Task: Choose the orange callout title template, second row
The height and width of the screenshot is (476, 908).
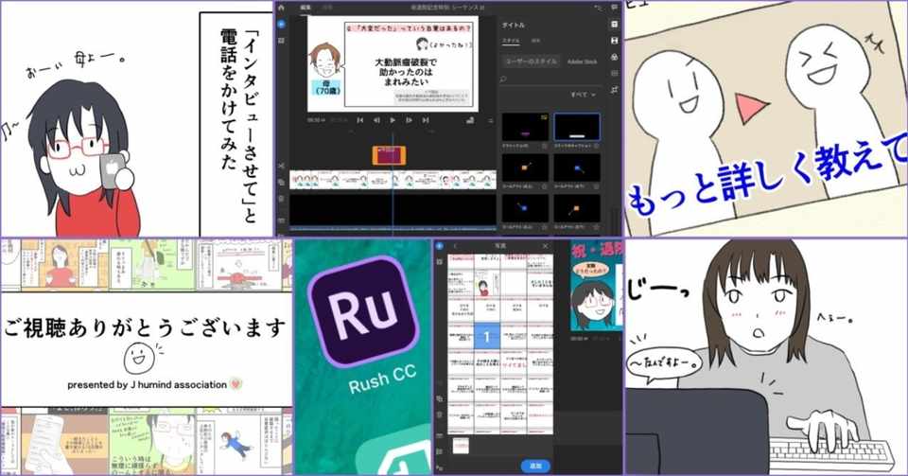Action: (x=525, y=167)
